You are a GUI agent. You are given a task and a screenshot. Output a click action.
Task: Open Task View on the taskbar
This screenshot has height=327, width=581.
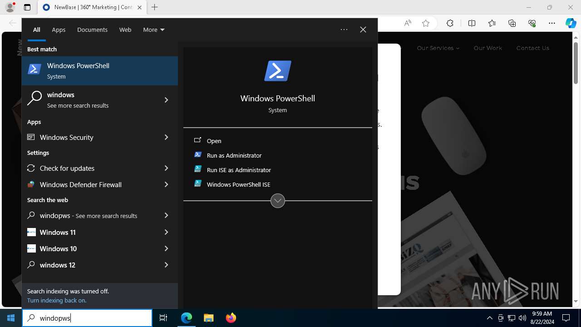tap(163, 318)
